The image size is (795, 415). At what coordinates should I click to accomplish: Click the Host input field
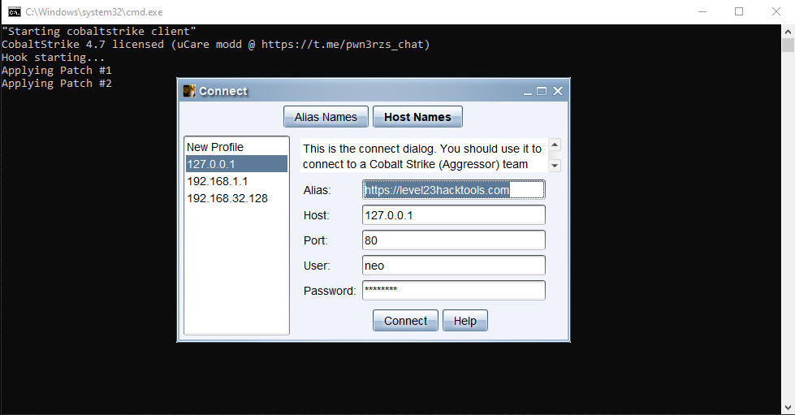454,214
